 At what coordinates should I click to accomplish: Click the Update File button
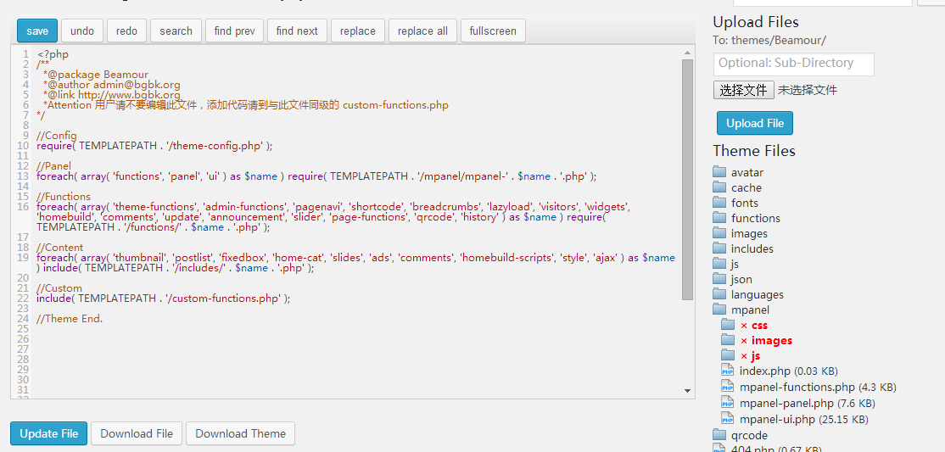(48, 433)
